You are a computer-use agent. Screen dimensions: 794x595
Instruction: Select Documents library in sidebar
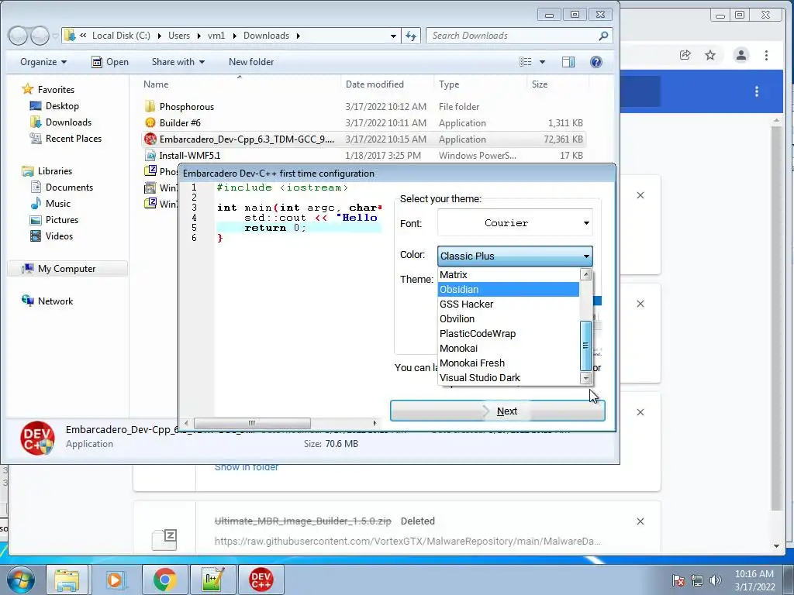69,187
